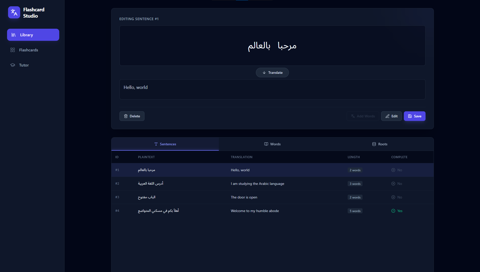This screenshot has height=272, width=480.
Task: Go to Flashcards in the sidebar
Action: (33, 50)
